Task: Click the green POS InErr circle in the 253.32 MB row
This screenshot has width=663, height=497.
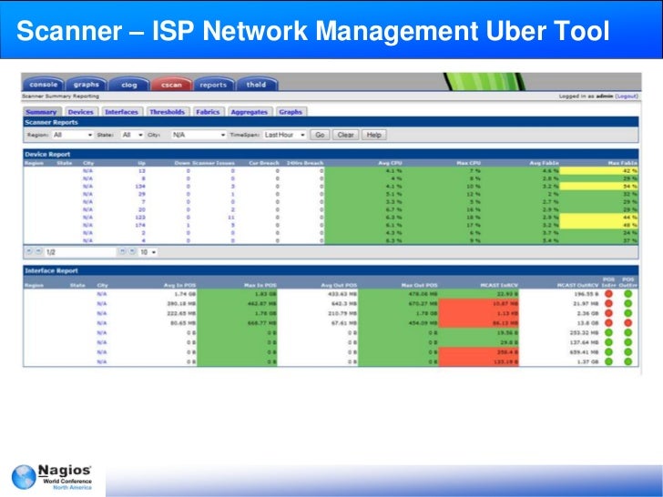Action: pos(608,332)
